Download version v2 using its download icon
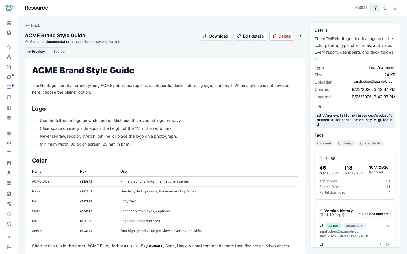Screen dimensions: 407x254 point(380,244)
